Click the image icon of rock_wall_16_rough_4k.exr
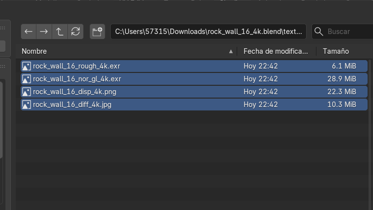 [27, 66]
